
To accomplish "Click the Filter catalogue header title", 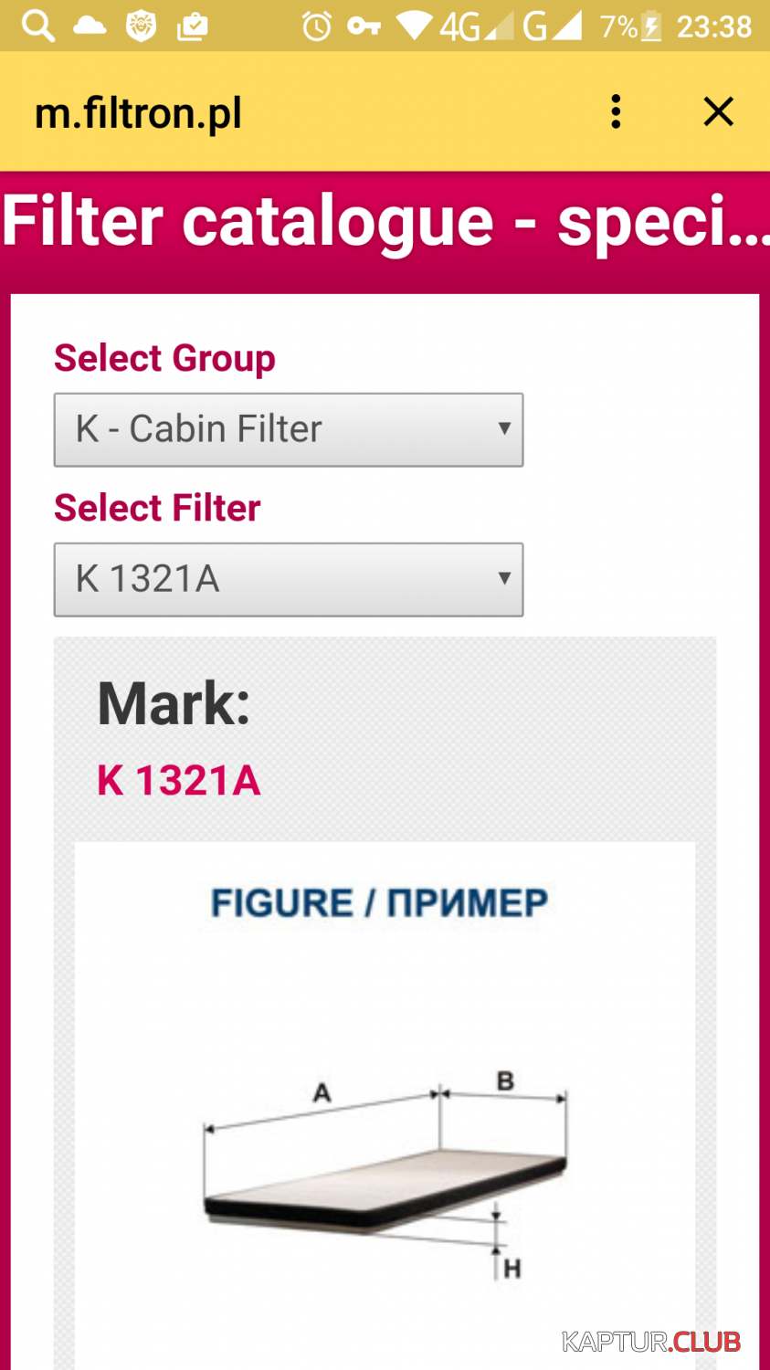I will point(385,222).
